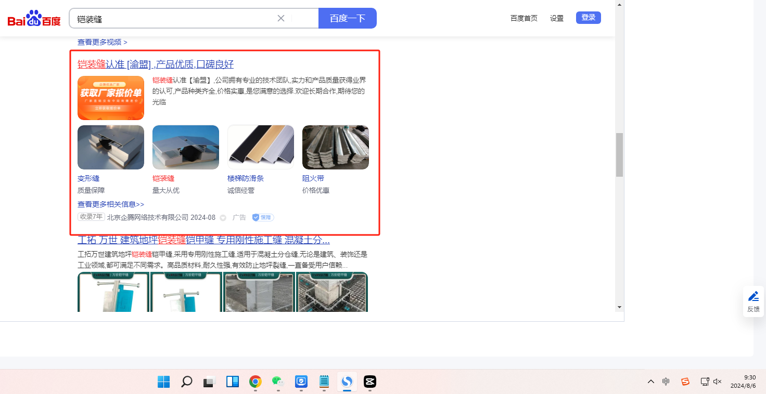Clear the search box with the X icon
The image size is (766, 394).
(x=281, y=18)
